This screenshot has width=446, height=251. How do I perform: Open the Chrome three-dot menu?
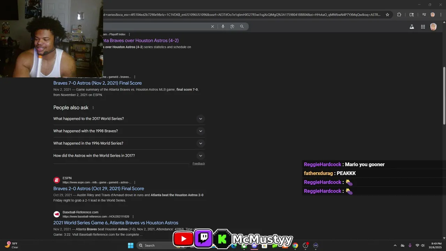coord(441,15)
